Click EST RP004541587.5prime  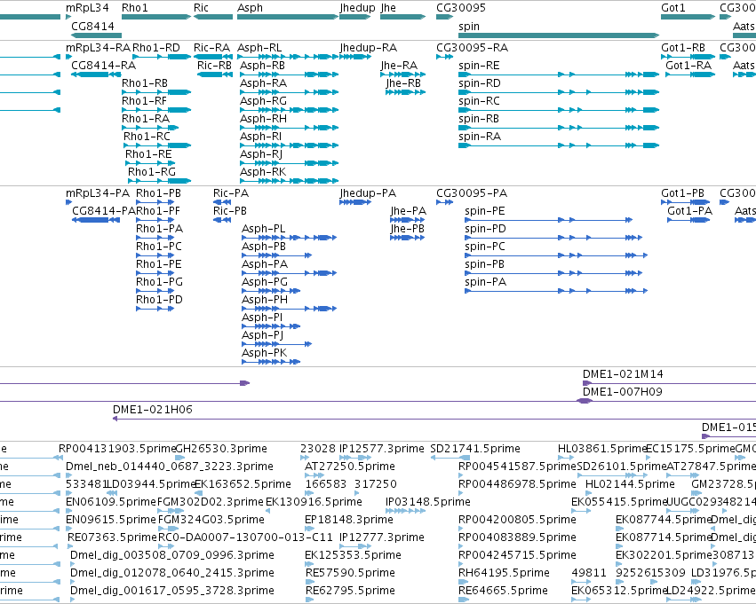pos(517,467)
